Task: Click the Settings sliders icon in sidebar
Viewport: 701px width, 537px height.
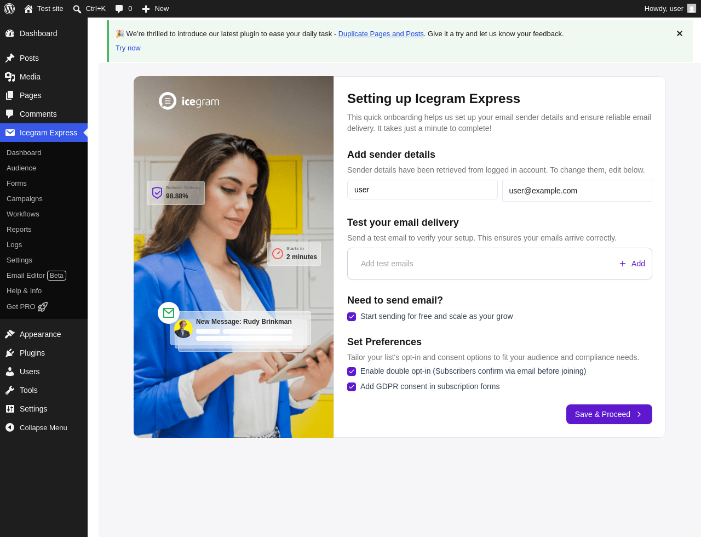Action: pyautogui.click(x=10, y=409)
